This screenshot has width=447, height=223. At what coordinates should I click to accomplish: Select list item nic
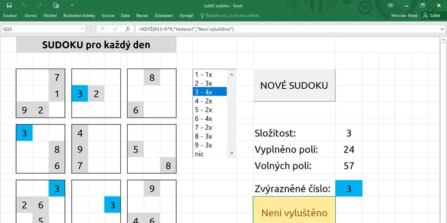(x=210, y=154)
